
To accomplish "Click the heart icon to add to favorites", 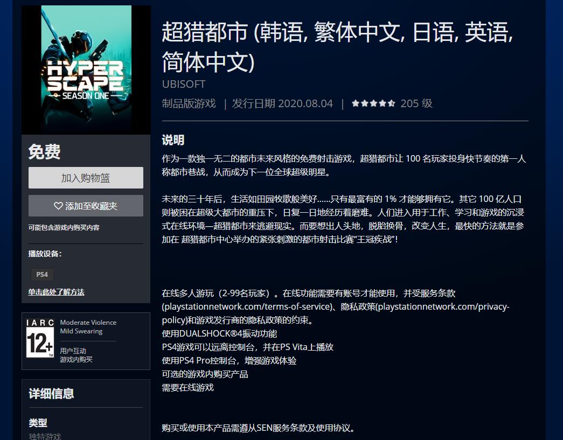I will click(x=59, y=206).
